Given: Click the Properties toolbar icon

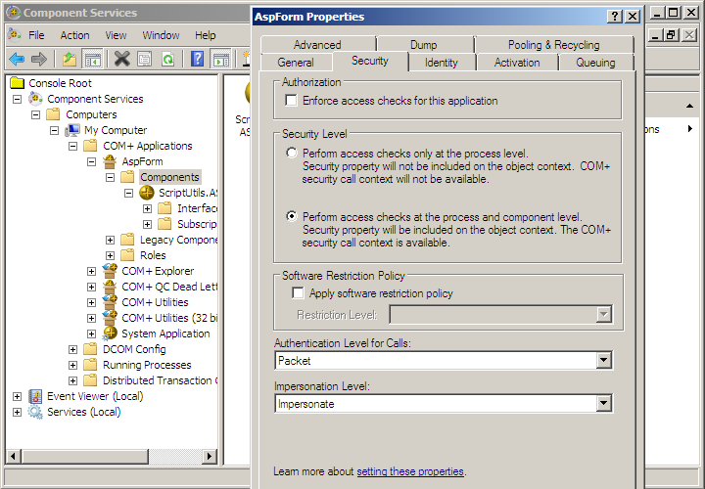Looking at the screenshot, I should tap(144, 59).
